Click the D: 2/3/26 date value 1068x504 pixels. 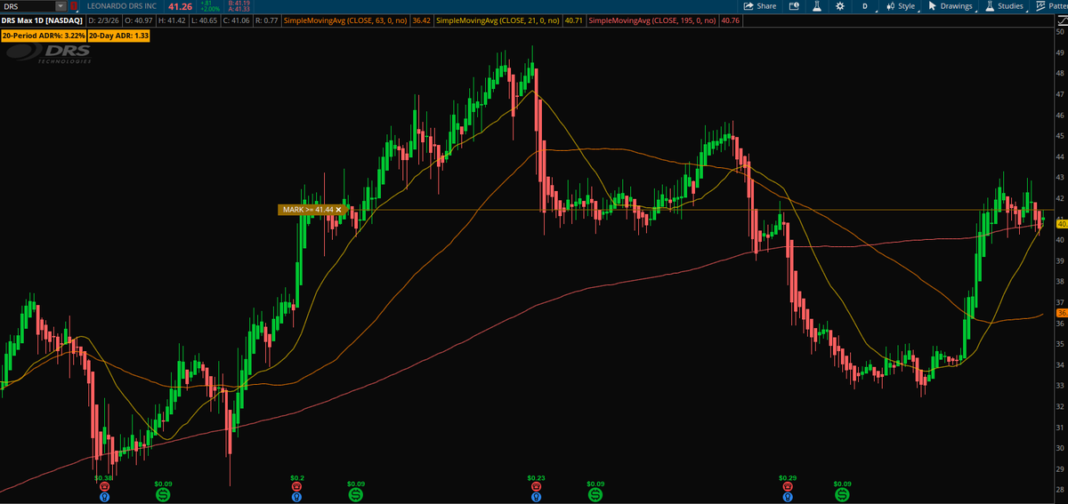102,20
